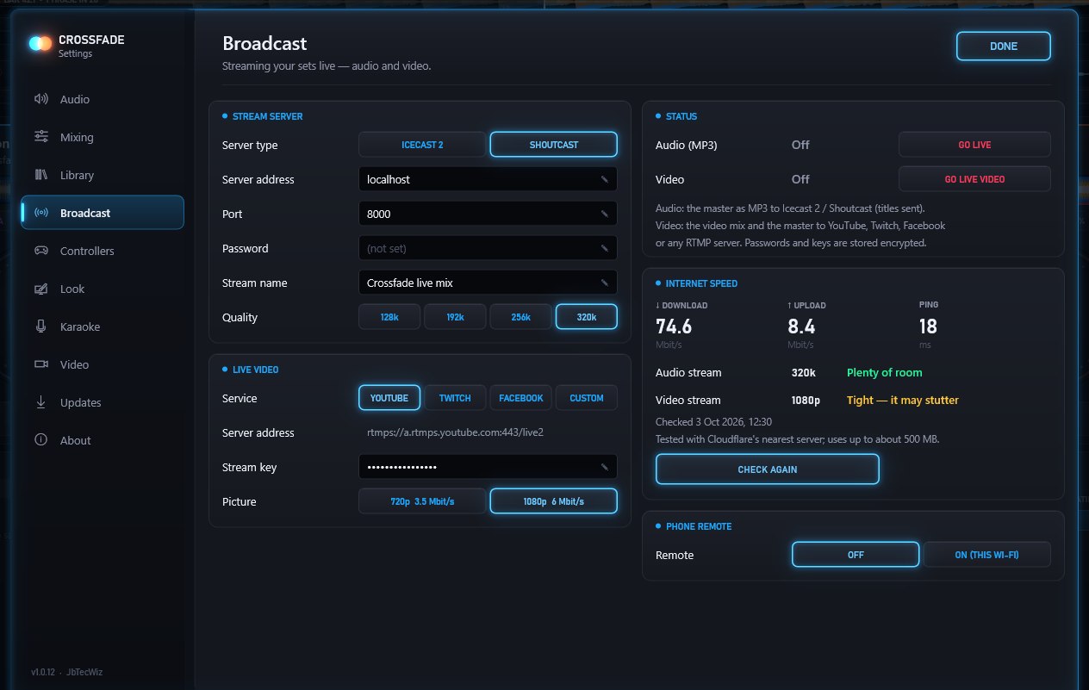Click the Crossfade logo icon
Screen dimensions: 1089x690
click(x=40, y=43)
